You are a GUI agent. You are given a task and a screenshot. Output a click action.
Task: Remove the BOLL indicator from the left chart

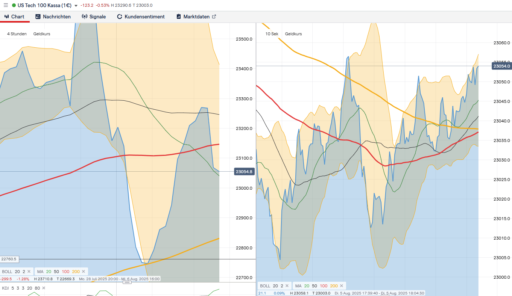point(29,271)
